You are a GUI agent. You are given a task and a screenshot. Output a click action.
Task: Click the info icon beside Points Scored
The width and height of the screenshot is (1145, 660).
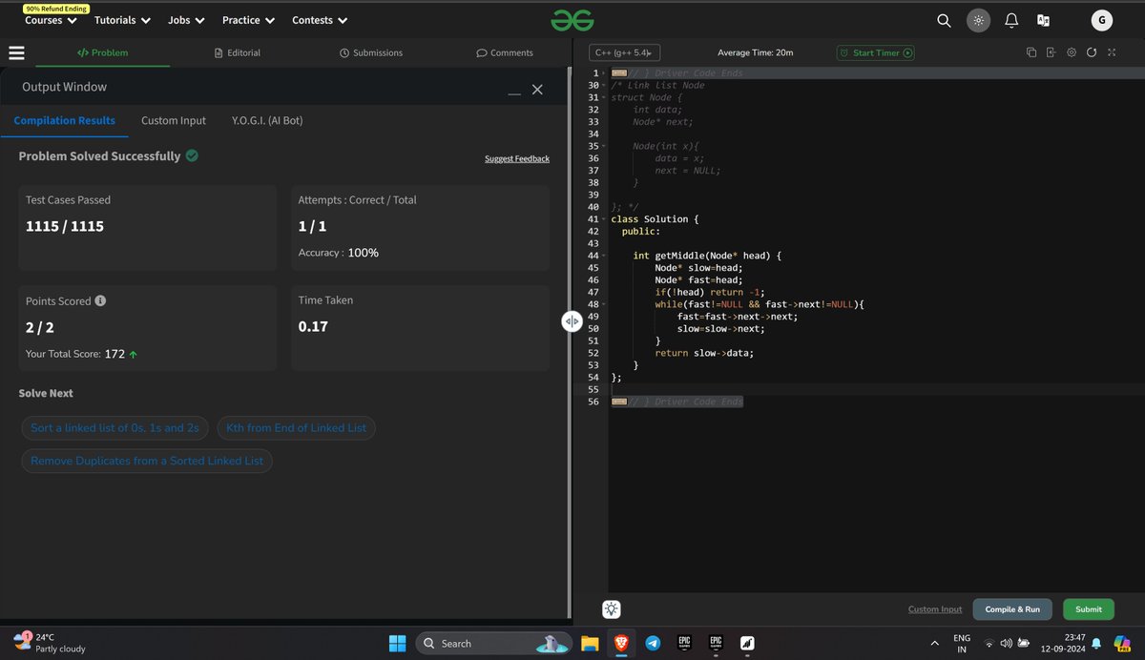(x=100, y=300)
